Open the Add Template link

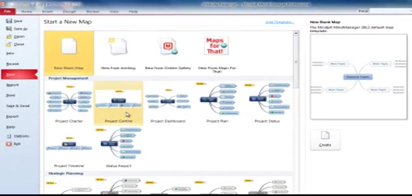click(x=280, y=22)
